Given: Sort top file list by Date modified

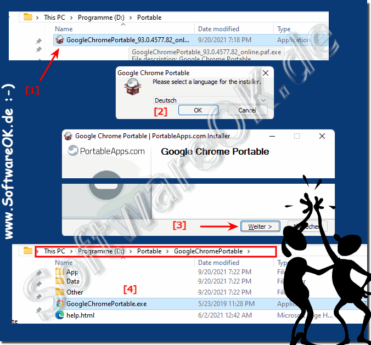Looking at the screenshot, I should tap(218, 29).
